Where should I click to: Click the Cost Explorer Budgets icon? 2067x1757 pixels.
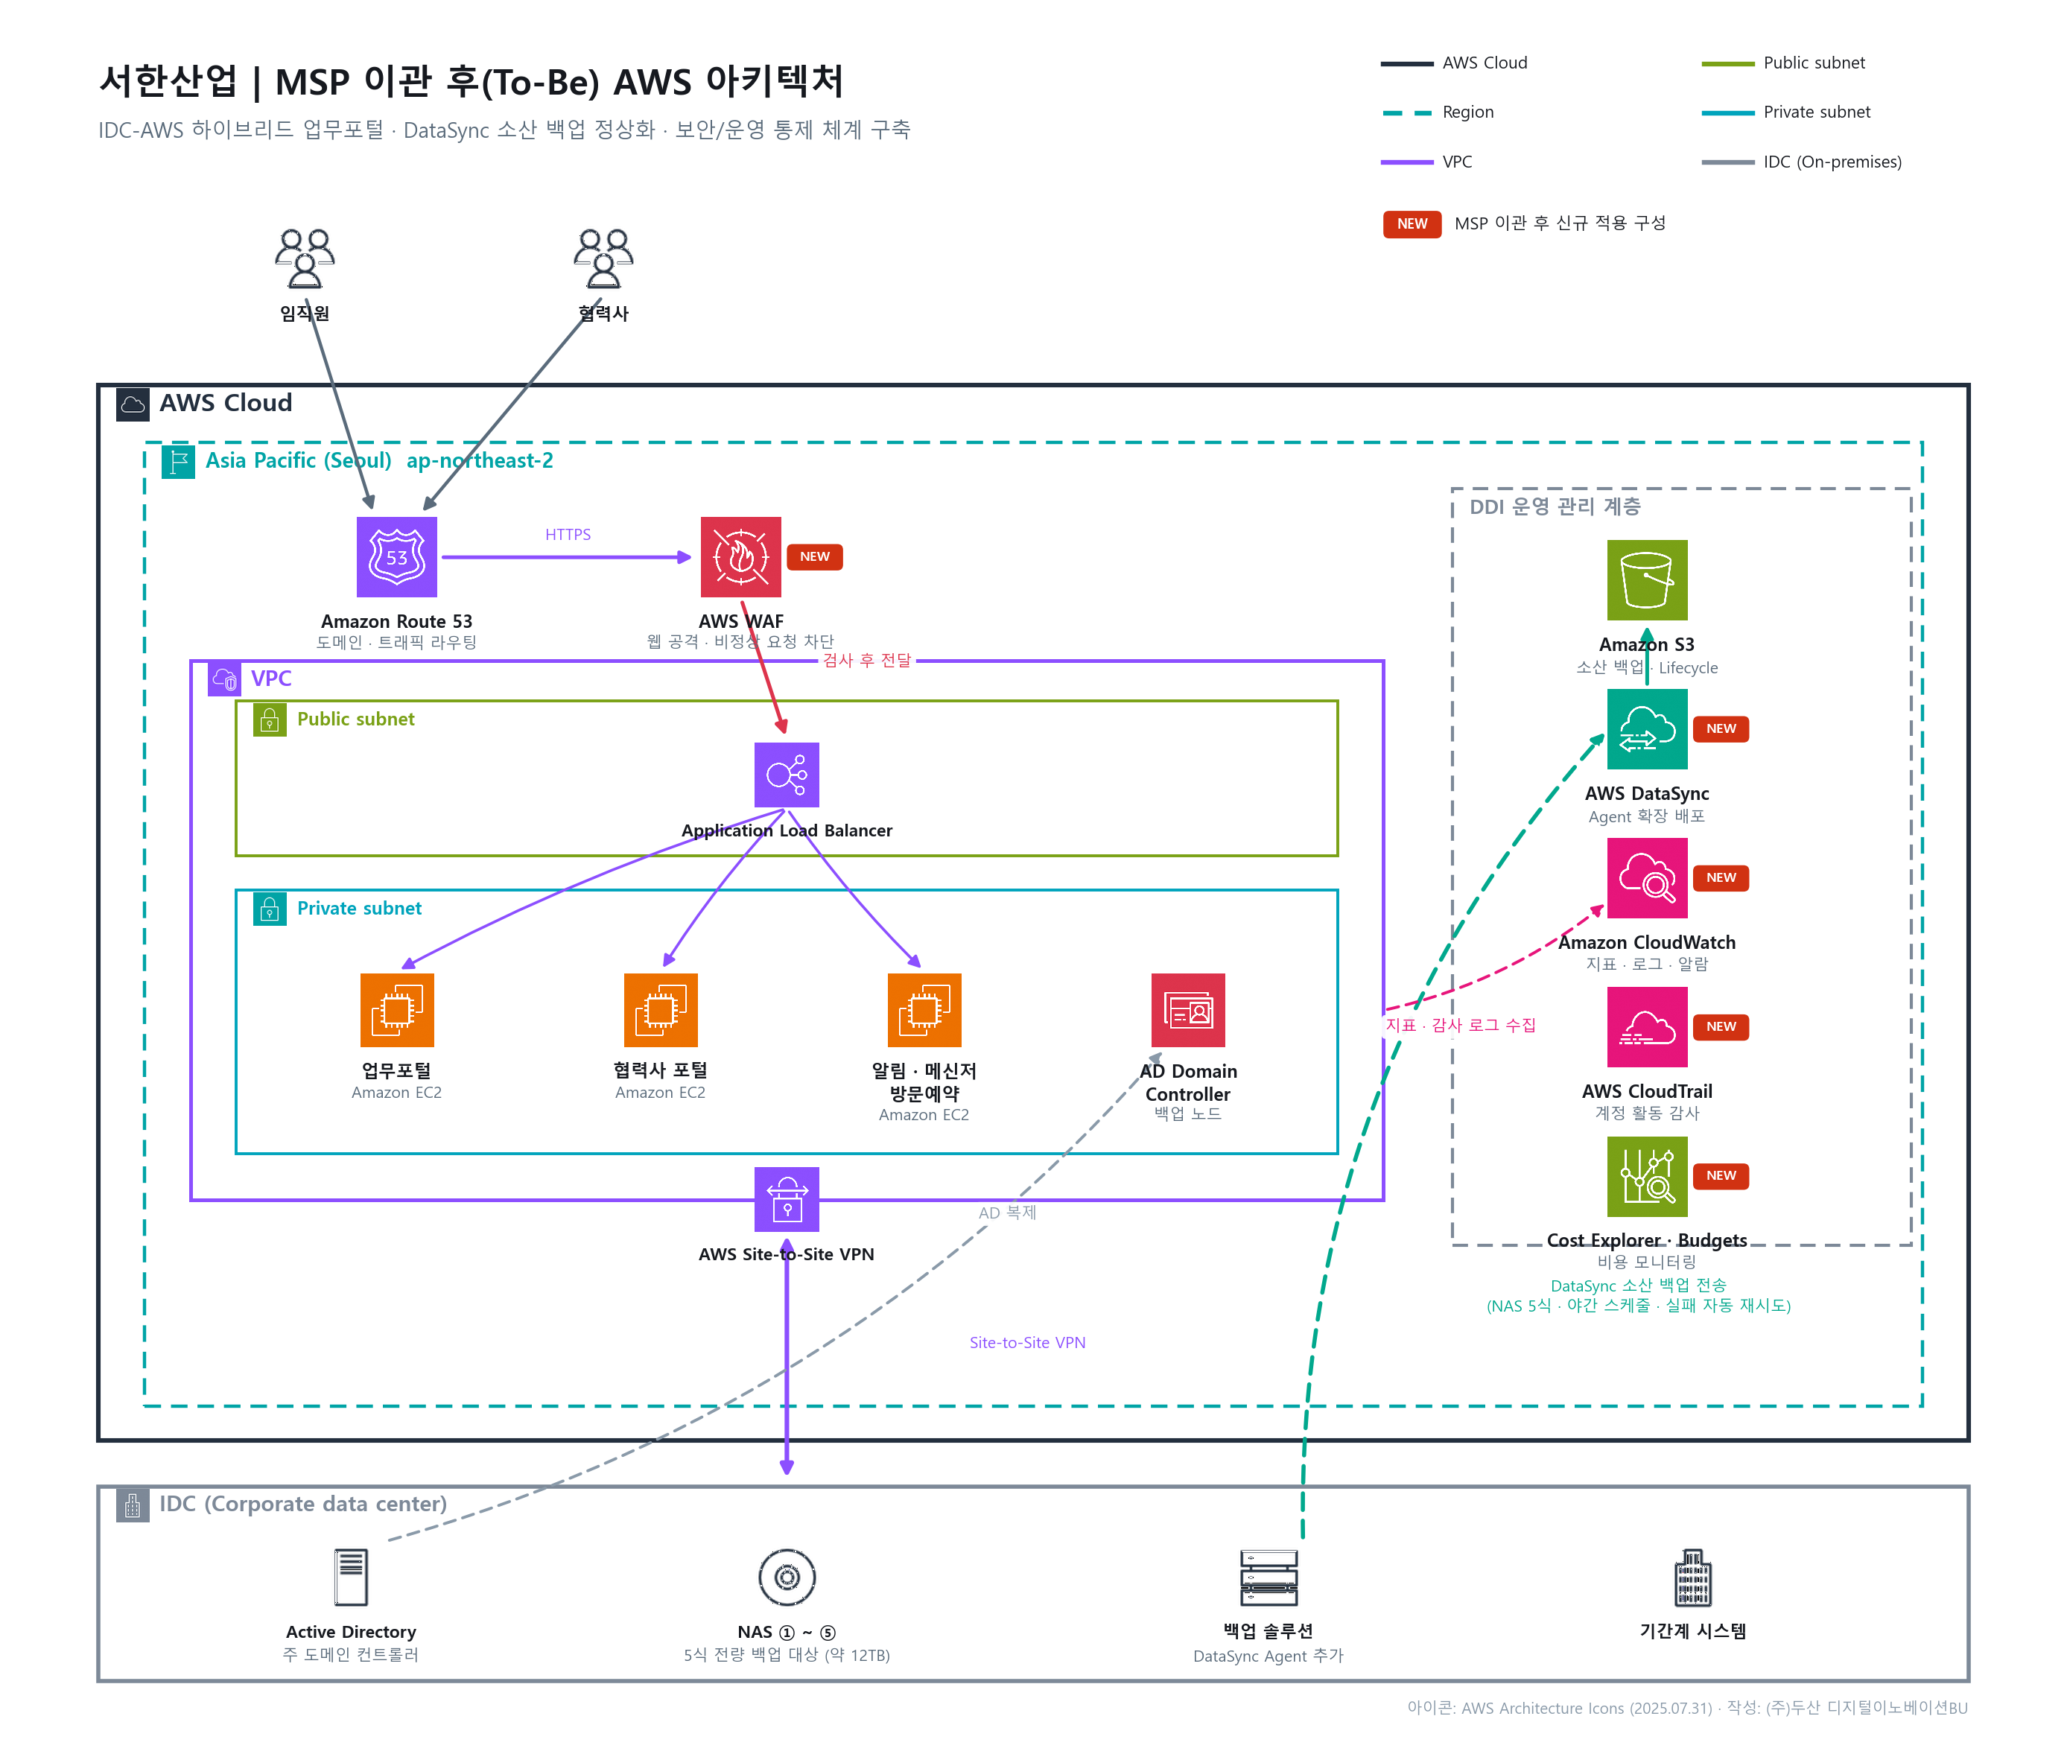click(1647, 1176)
